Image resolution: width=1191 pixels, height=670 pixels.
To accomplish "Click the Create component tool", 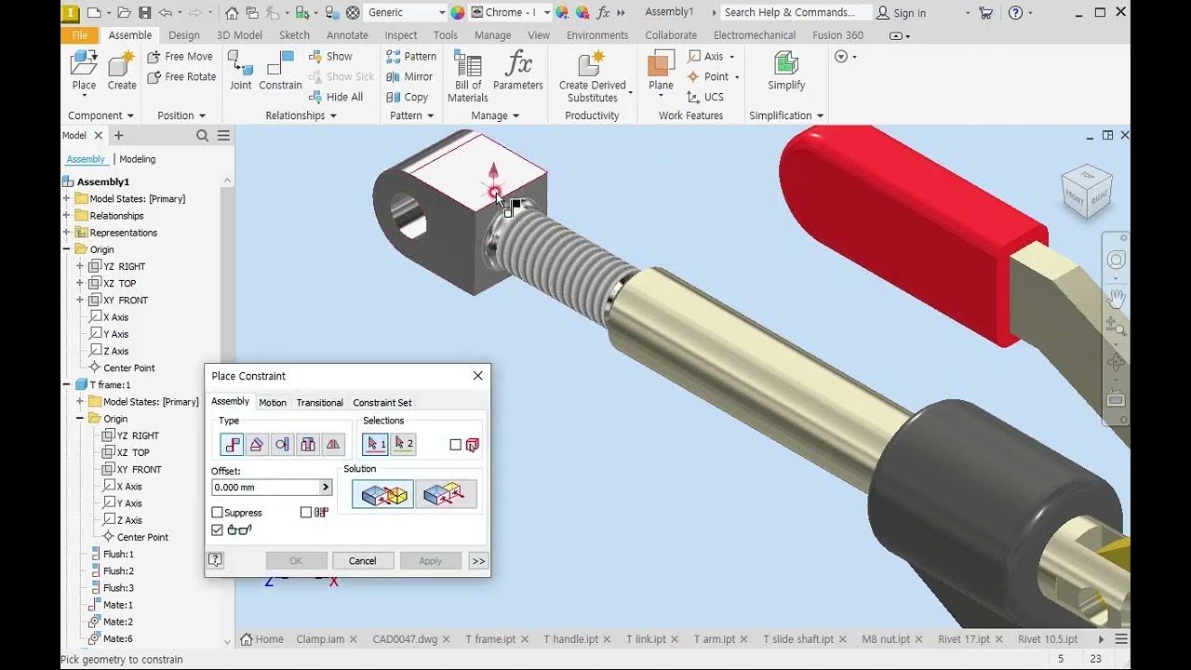I will [122, 71].
